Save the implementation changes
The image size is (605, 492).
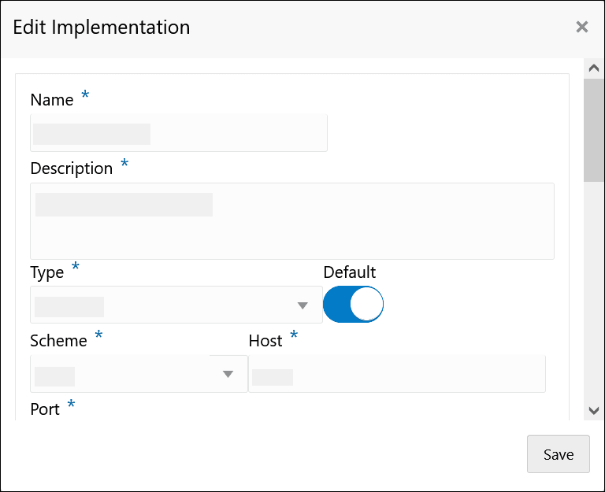coord(558,454)
